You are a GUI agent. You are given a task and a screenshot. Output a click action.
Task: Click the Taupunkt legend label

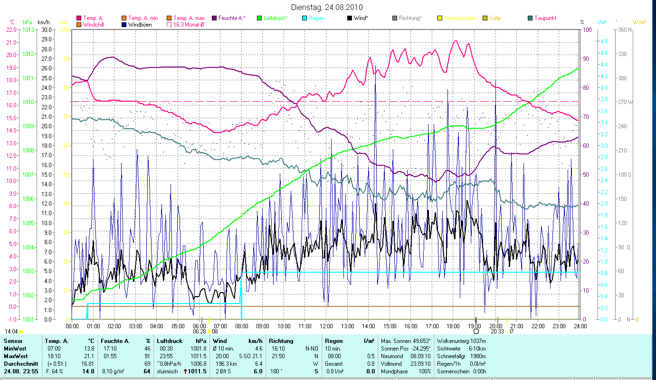pyautogui.click(x=545, y=18)
